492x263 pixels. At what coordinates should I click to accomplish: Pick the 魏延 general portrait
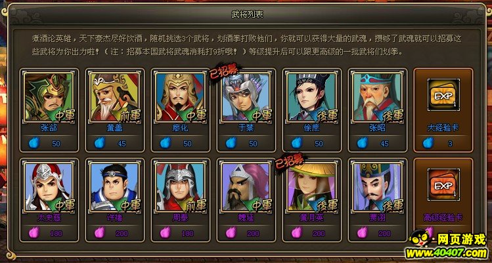[246, 186]
